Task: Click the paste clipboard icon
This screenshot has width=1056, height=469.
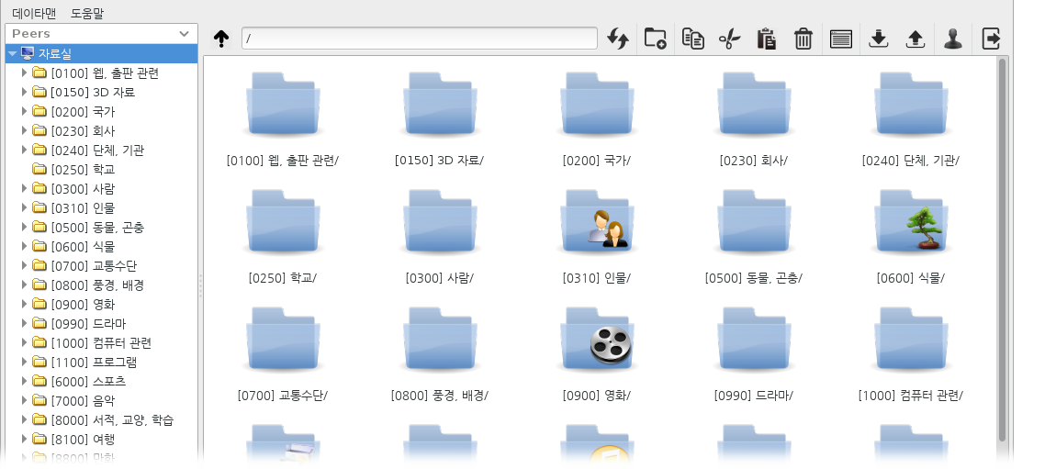Action: pyautogui.click(x=766, y=39)
